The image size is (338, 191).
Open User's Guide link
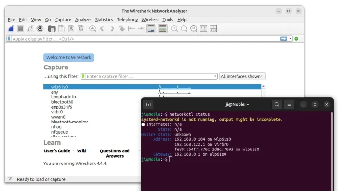[57, 151]
